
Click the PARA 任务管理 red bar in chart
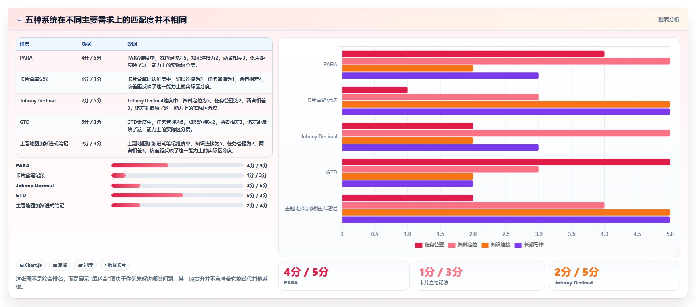pos(473,54)
